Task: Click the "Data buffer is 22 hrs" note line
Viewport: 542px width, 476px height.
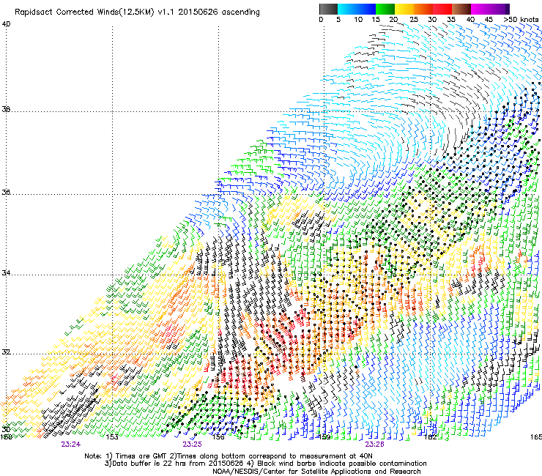Action: (265, 464)
